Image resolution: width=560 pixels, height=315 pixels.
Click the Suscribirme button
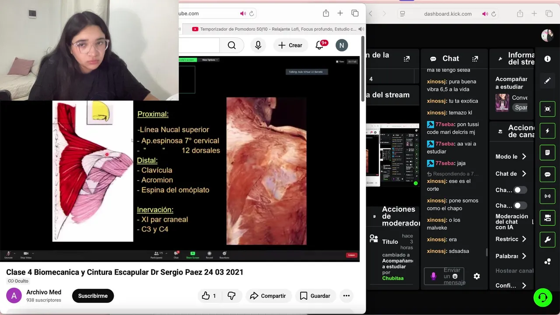pyautogui.click(x=93, y=296)
